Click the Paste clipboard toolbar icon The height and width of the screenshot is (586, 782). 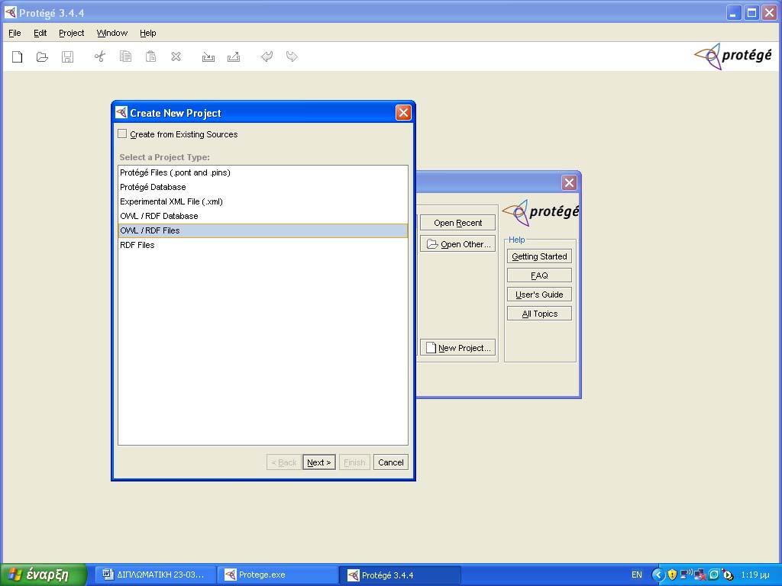tap(150, 56)
